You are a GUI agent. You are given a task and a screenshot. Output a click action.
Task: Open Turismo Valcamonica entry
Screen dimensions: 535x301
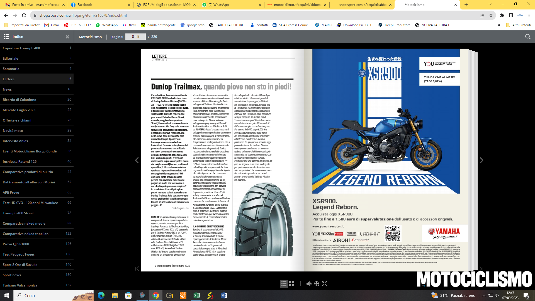click(x=37, y=285)
